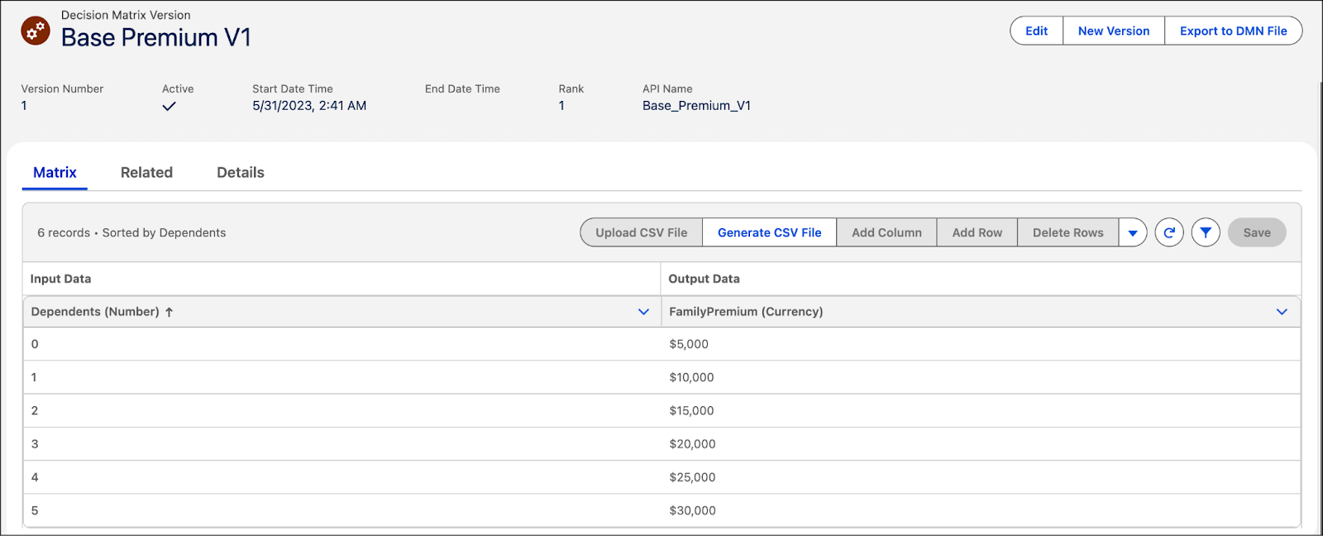Open the FamilyPremium column dropdown chevron

(x=1282, y=312)
